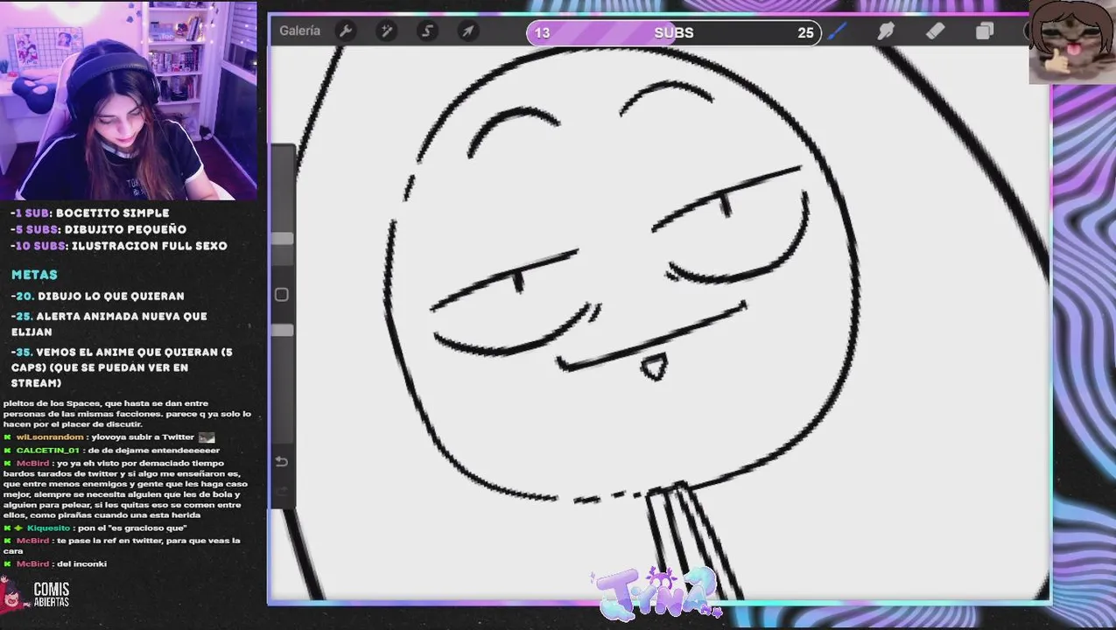Tap the square Modify button in sidebar
Viewport: 1116px width, 630px height.
coord(282,295)
